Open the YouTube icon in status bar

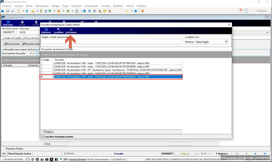(x=47, y=159)
